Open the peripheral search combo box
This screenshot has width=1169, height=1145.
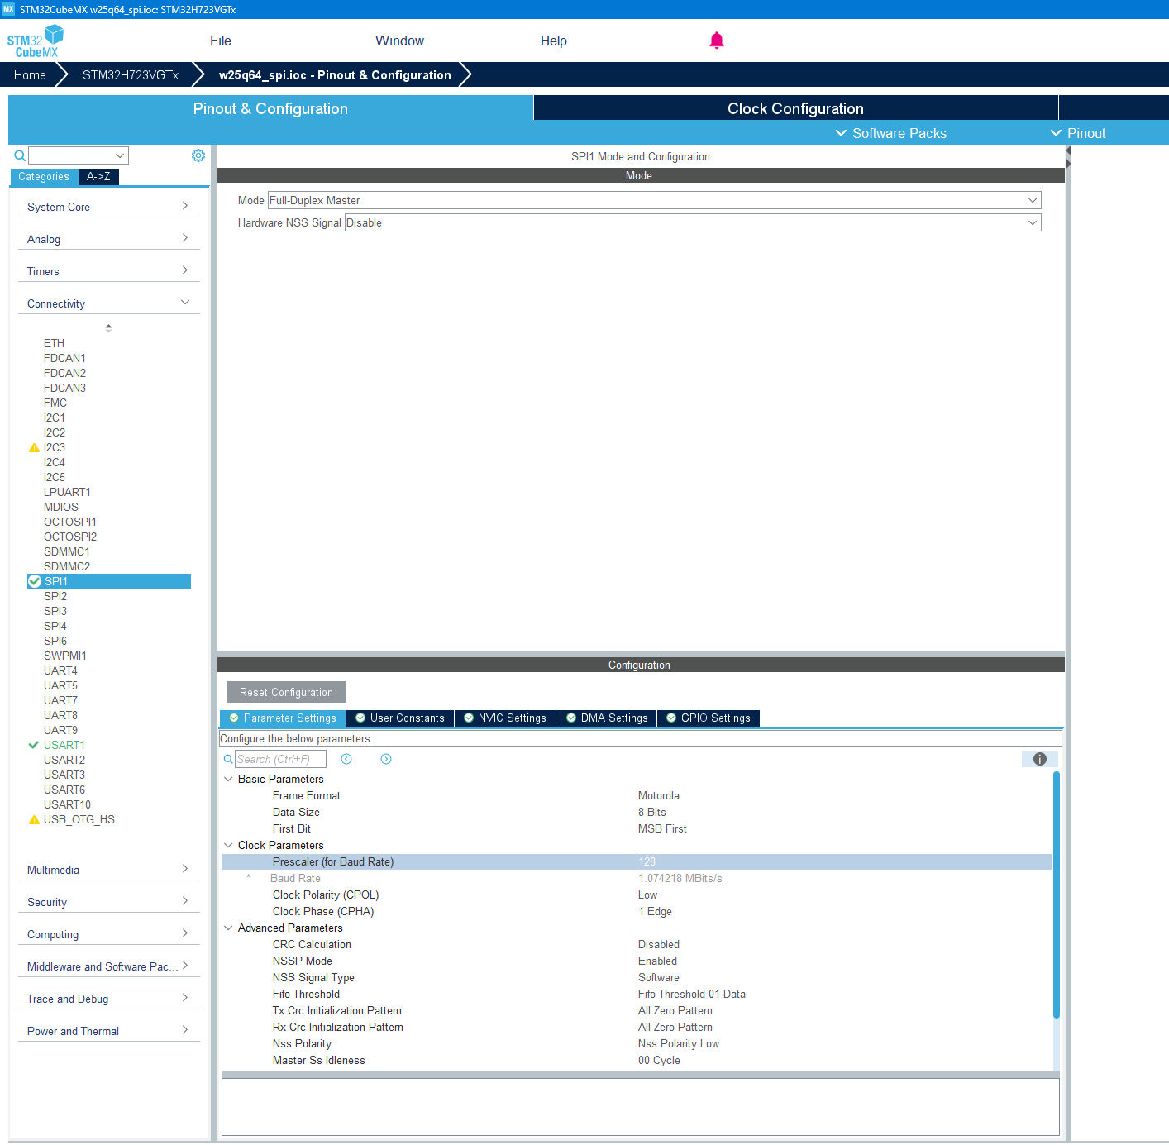coord(79,155)
